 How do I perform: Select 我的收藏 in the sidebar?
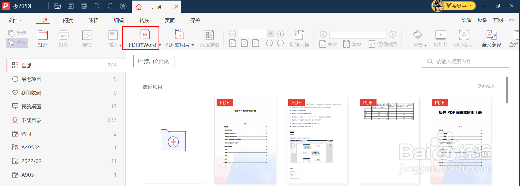point(66,93)
